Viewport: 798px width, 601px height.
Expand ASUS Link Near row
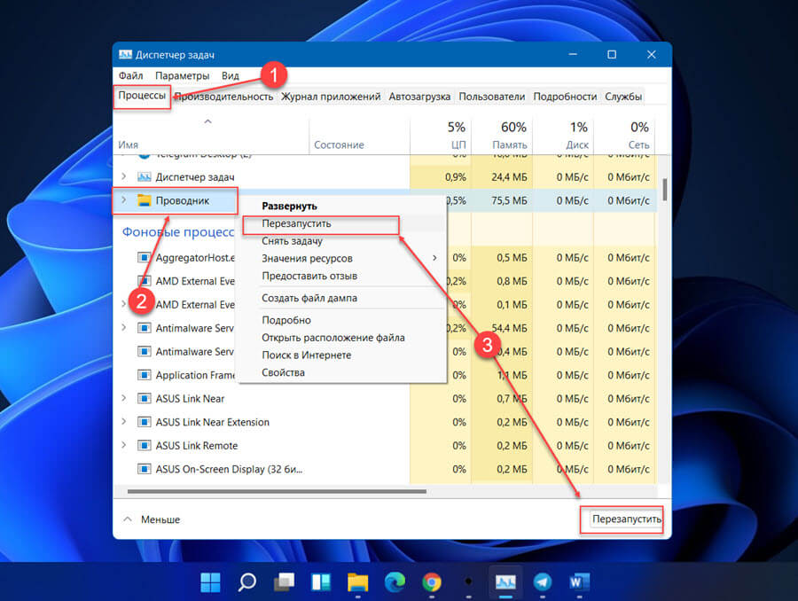pos(123,398)
